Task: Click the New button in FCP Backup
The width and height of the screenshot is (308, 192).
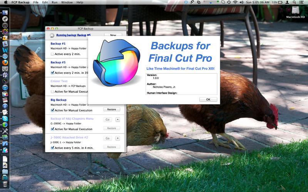Action: click(113, 35)
